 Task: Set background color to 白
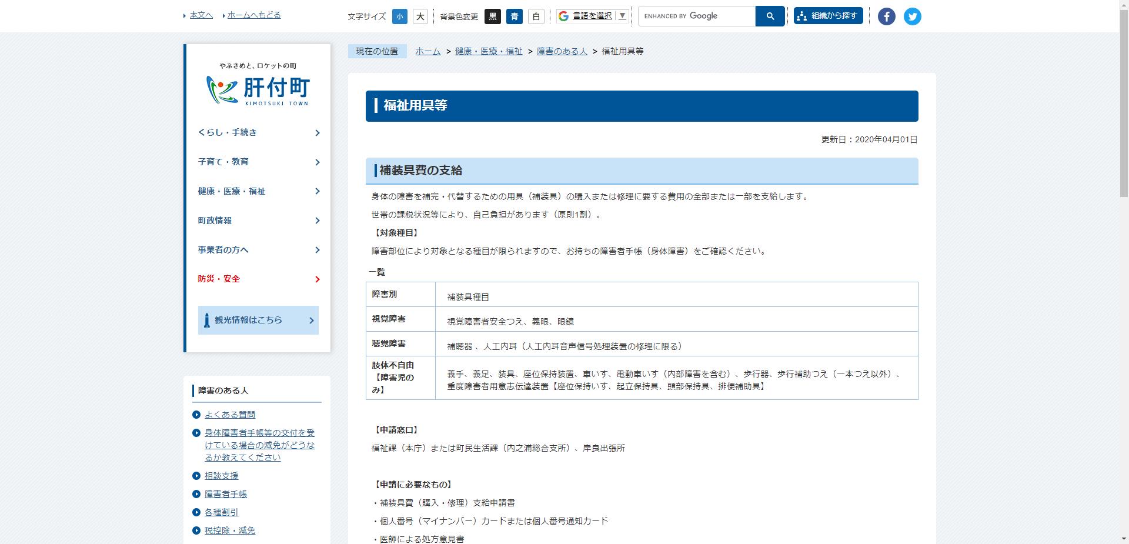tap(536, 16)
